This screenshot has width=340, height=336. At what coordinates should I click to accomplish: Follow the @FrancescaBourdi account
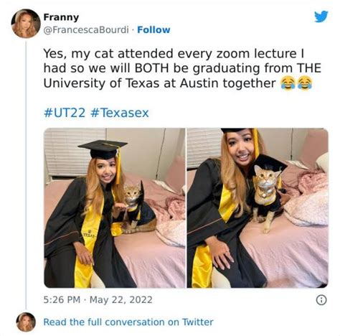click(154, 30)
